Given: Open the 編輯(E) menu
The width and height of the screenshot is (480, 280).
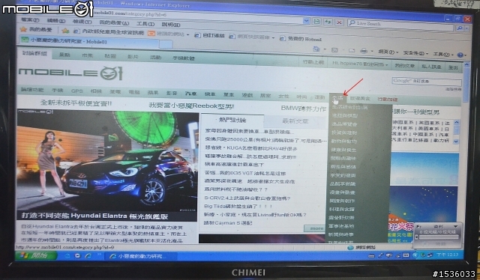Looking at the screenshot, I should coord(56,21).
